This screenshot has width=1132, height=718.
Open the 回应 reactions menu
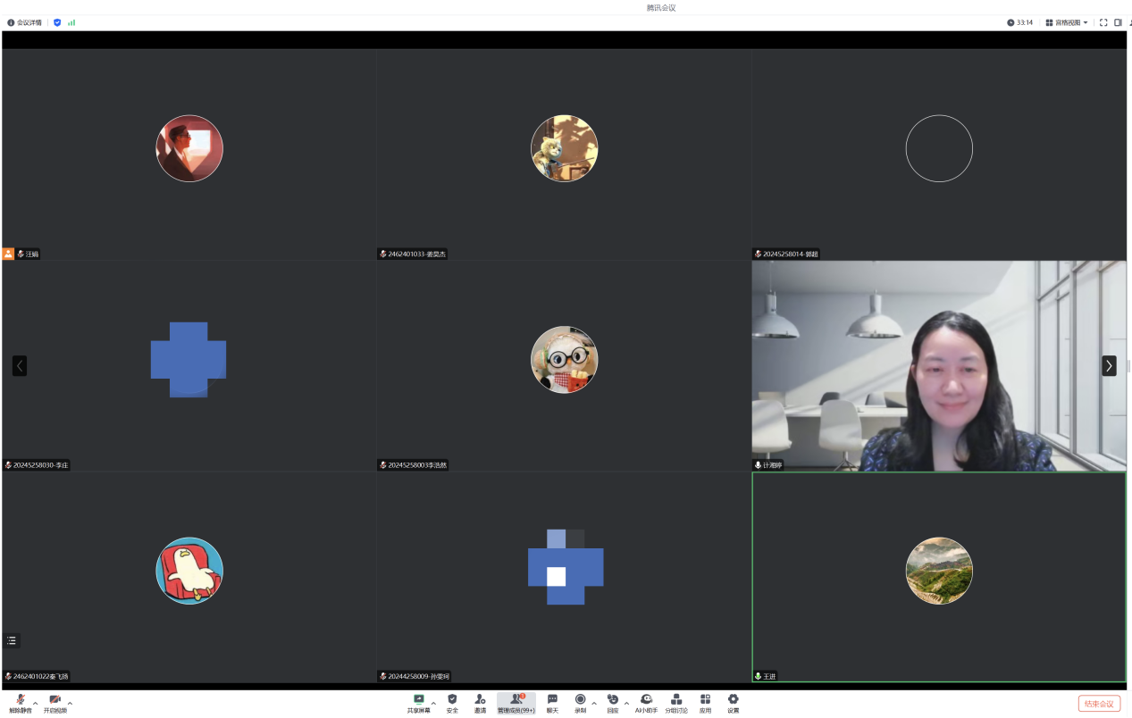pyautogui.click(x=612, y=702)
